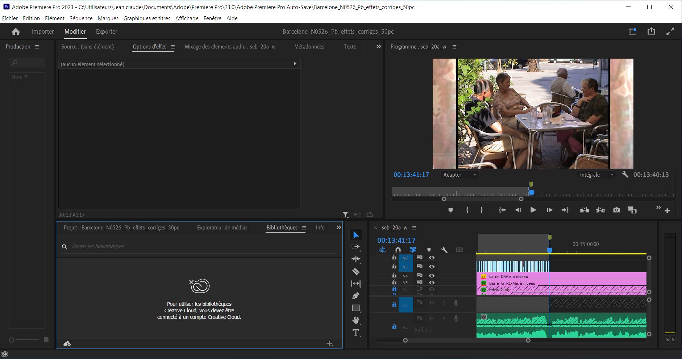The width and height of the screenshot is (682, 359).
Task: Toggle Linked Selection in the timeline
Action: click(x=413, y=250)
